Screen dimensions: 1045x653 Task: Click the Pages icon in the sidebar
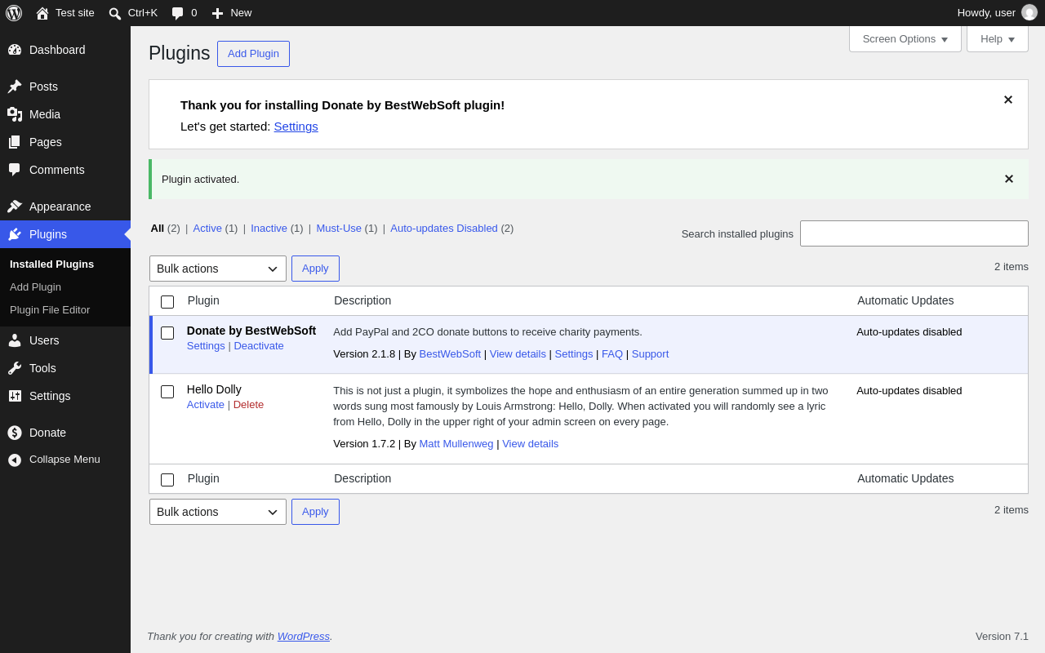click(x=15, y=142)
